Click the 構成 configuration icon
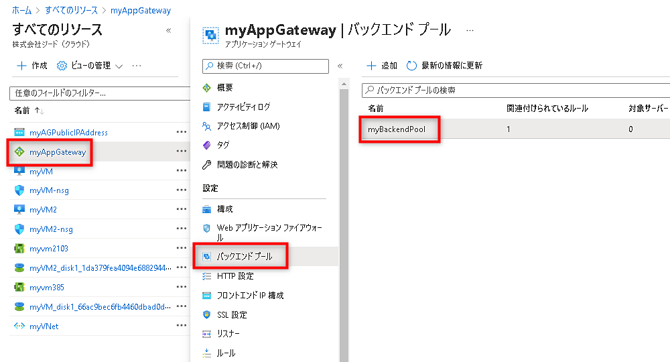This screenshot has height=362, width=670. pyautogui.click(x=207, y=209)
